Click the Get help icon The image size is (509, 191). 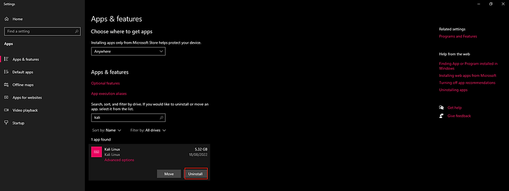[441, 107]
